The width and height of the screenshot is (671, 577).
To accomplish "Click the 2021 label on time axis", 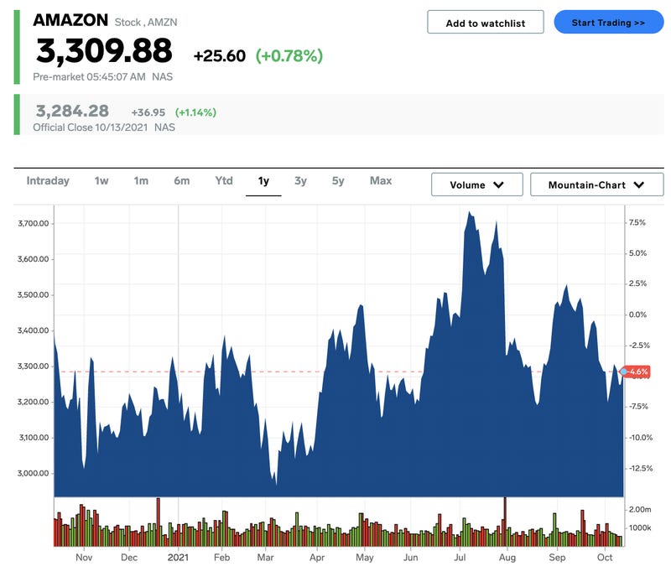I will point(178,558).
